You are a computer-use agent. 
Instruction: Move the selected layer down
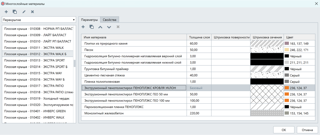coord(109,27)
